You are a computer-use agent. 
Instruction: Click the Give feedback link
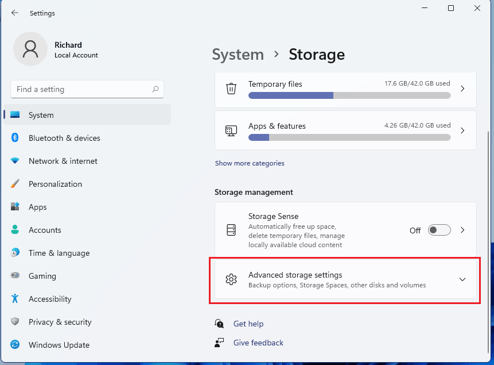coord(258,343)
